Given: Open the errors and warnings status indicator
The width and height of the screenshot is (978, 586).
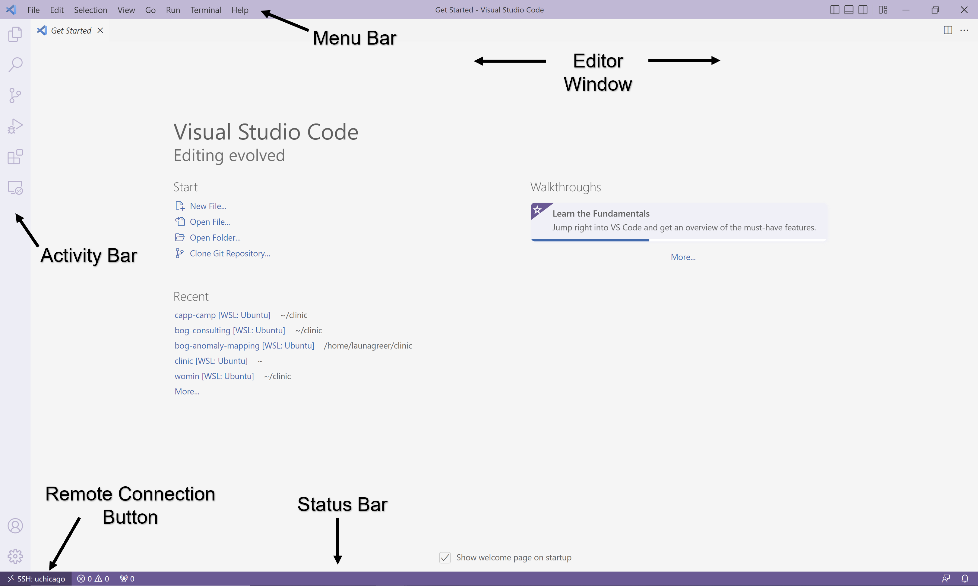Looking at the screenshot, I should pos(93,579).
